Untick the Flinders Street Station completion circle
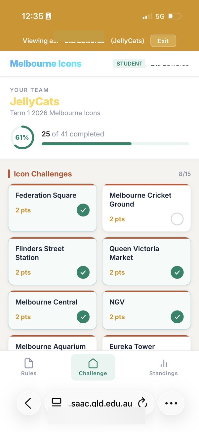Screen dimensions: 199x432 tap(83, 272)
